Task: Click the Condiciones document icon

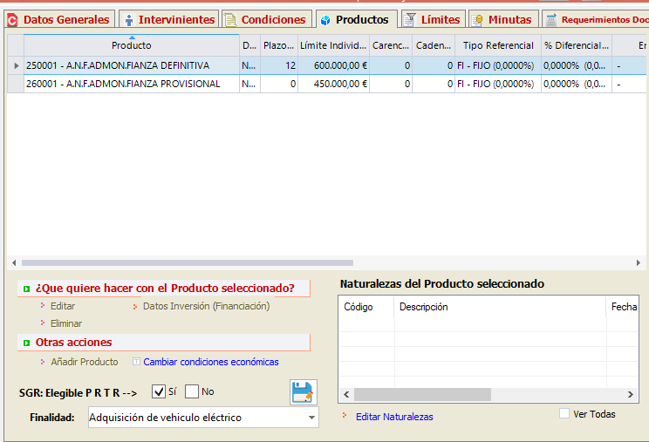Action: coord(229,20)
